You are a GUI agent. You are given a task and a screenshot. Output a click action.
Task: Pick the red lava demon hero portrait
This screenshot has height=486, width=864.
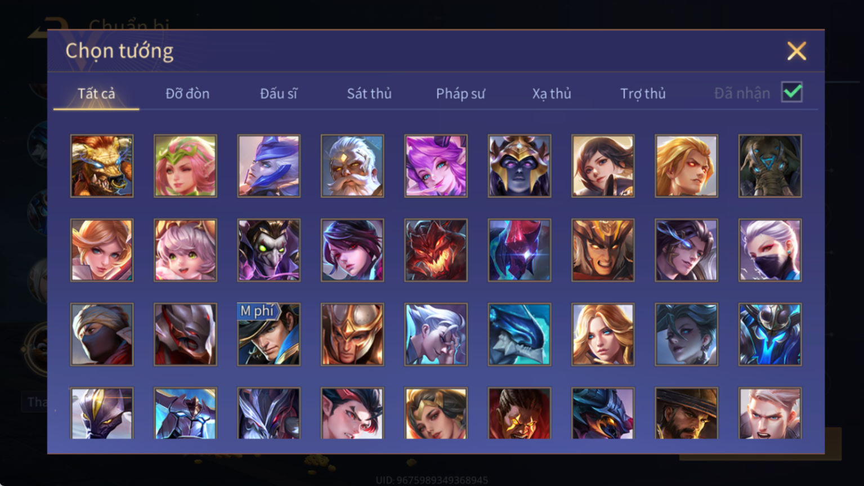[x=436, y=250]
